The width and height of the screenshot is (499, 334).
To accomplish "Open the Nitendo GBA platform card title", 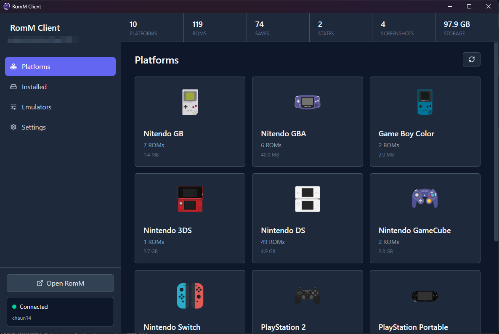I will [x=284, y=134].
